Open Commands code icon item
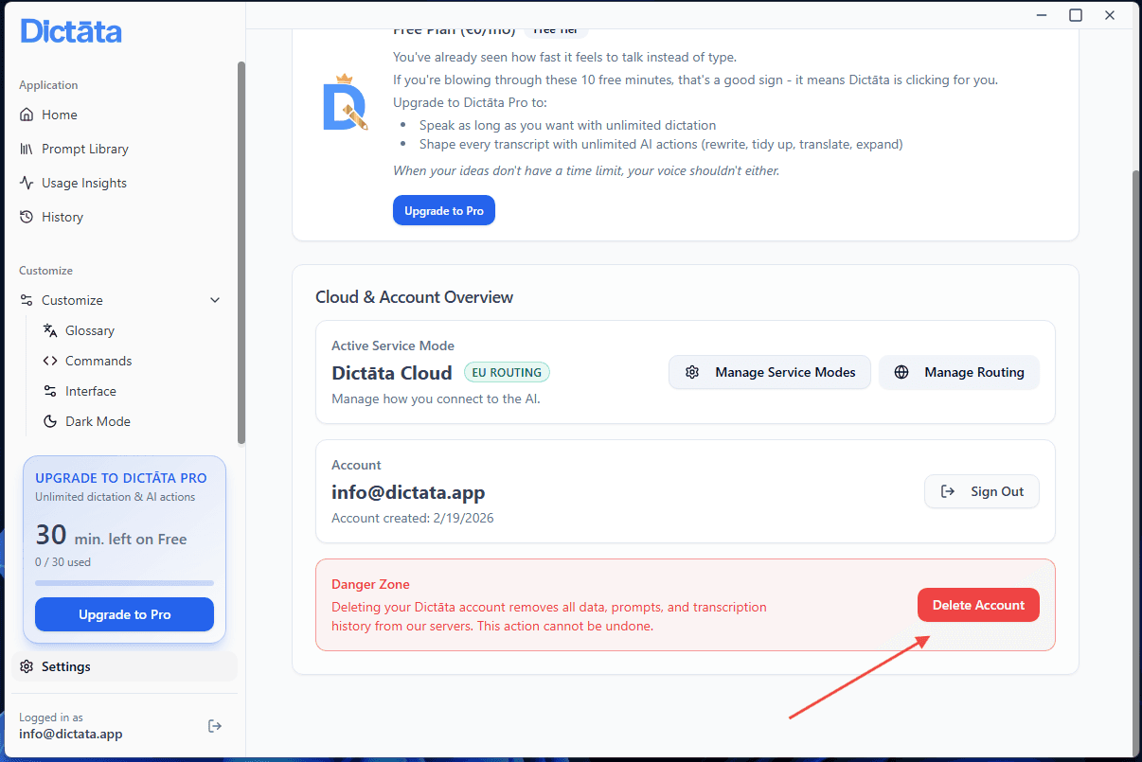 tap(50, 361)
